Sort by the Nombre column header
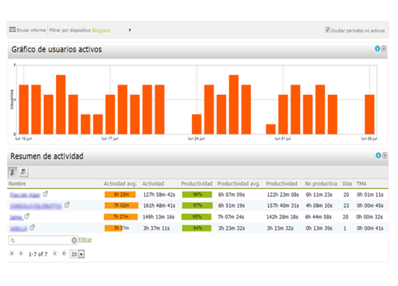 [17, 183]
